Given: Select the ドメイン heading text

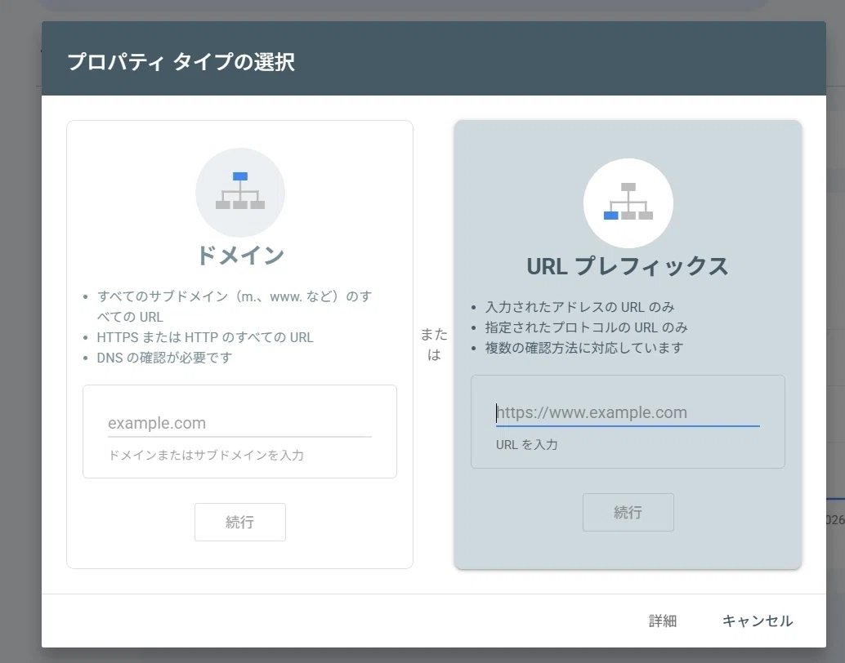Looking at the screenshot, I should (239, 256).
